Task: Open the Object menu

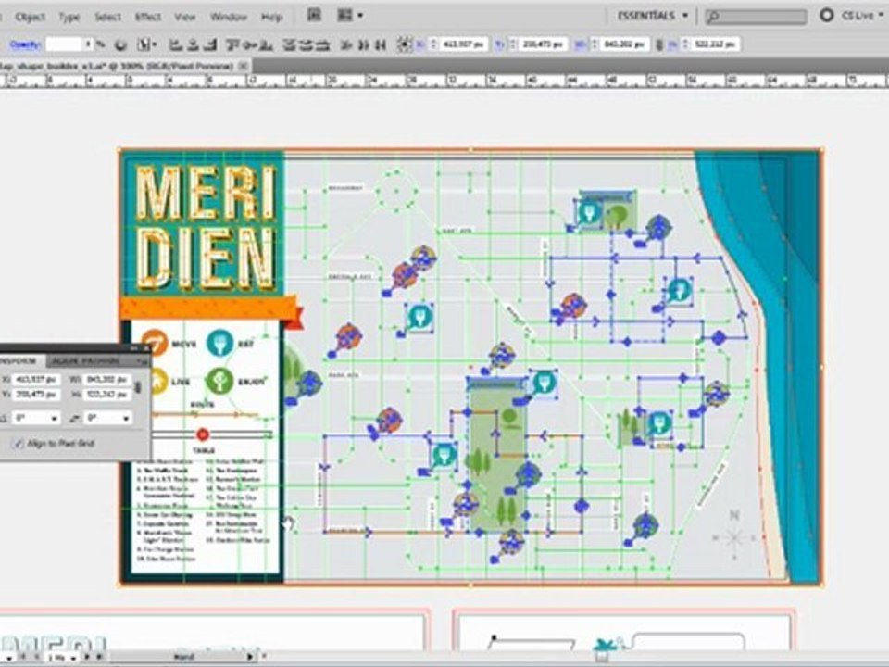Action: [30, 17]
